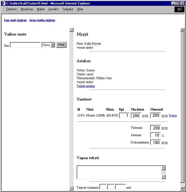The height and width of the screenshot is (192, 186).
Task: Click the Internet Explorer page icon in title bar
Action: [3, 3]
